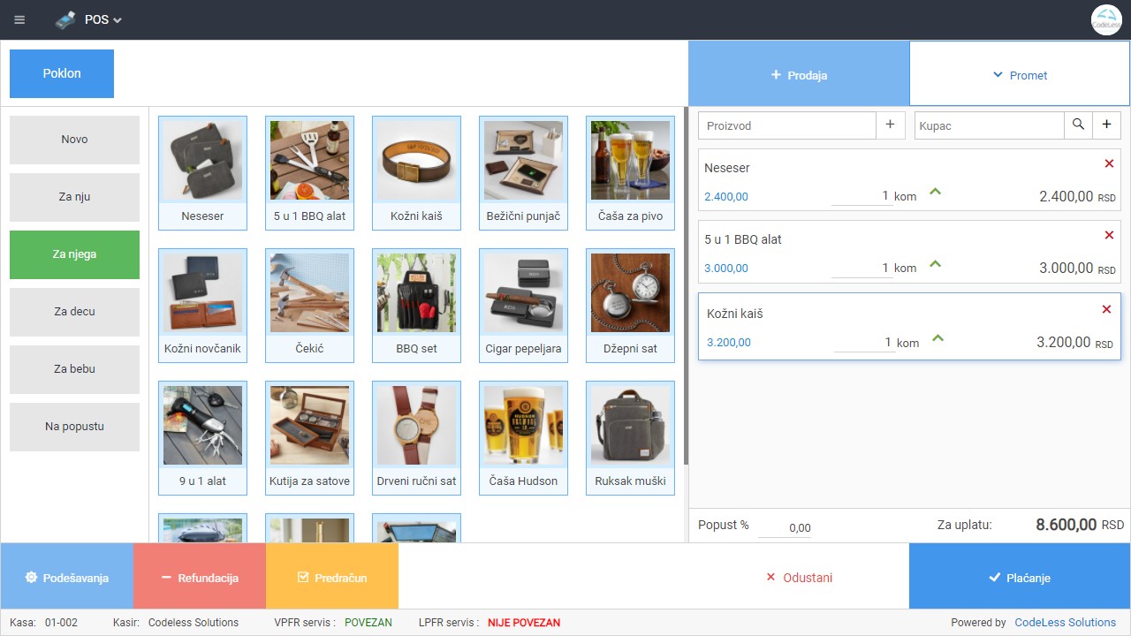The height and width of the screenshot is (636, 1131).
Task: Add Drveni ručni sat product
Action: tap(416, 438)
